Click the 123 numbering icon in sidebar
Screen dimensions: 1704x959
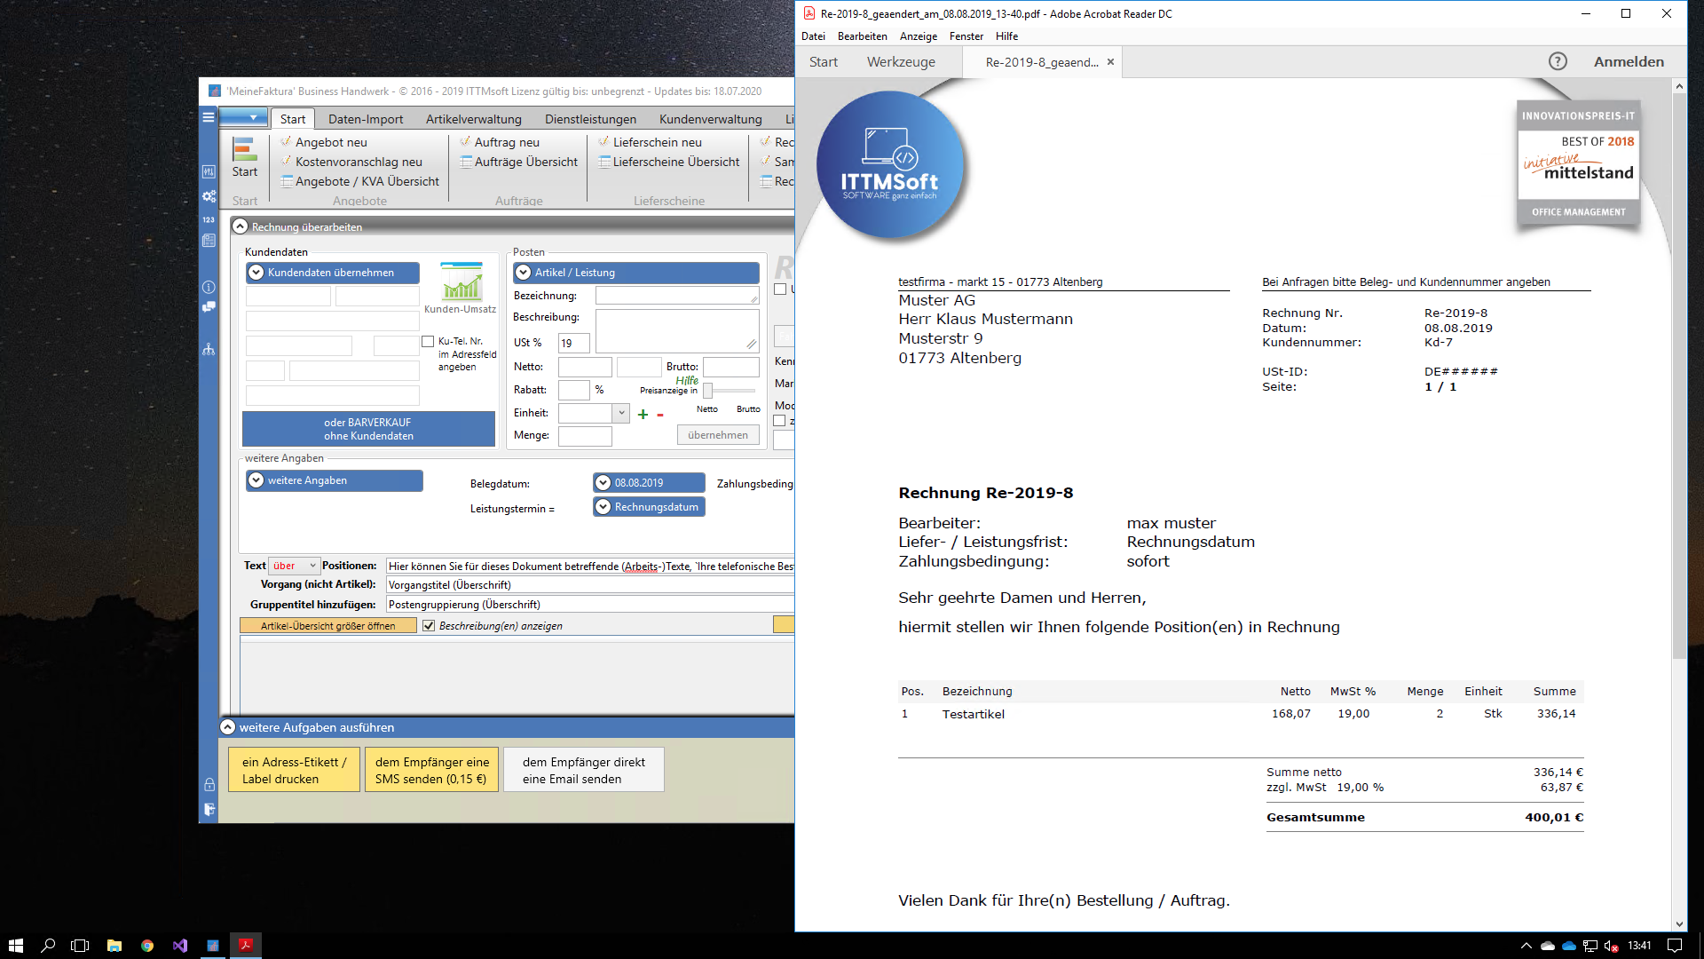click(209, 219)
